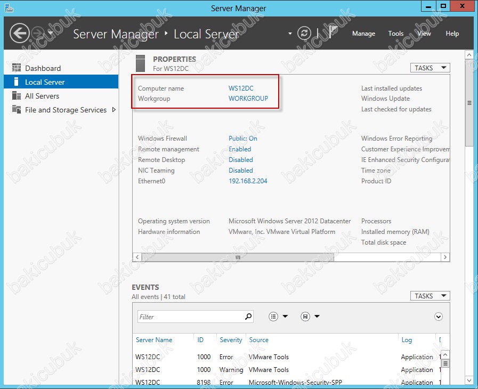This screenshot has width=478, height=389.
Task: Click the events list scrollbar thumb
Action: click(445, 363)
